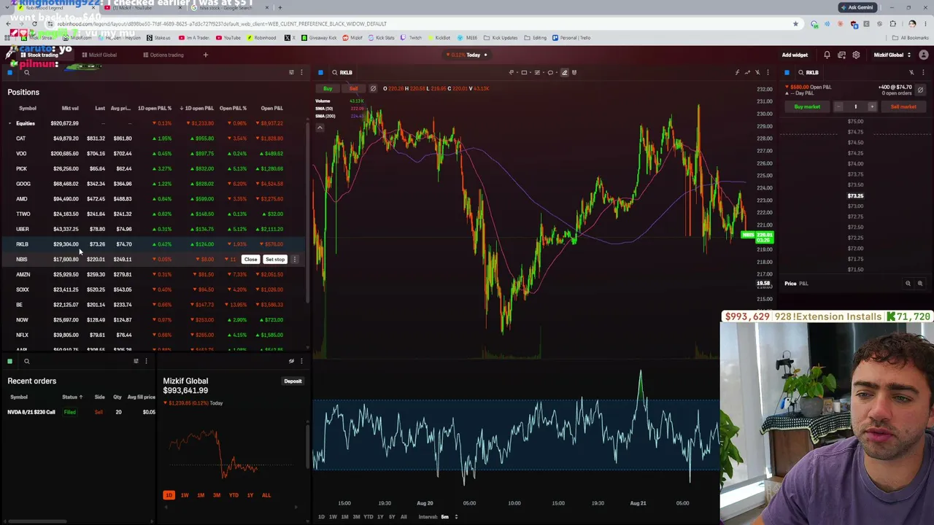934x525 pixels.
Task: Toggle blue link color on Positions panel
Action: click(10, 72)
